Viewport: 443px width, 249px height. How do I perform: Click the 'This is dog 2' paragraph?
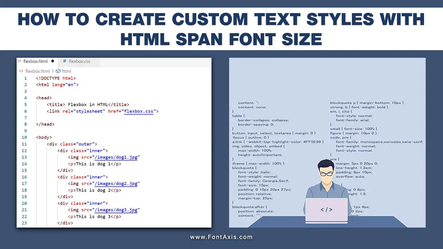[x=95, y=190]
